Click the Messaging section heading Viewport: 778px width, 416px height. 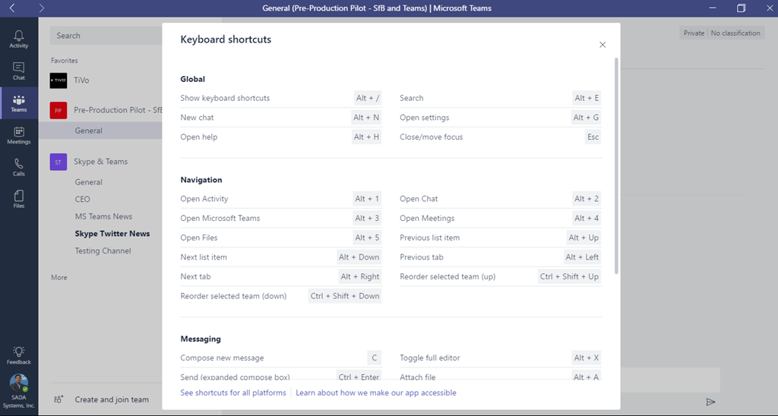click(x=201, y=339)
